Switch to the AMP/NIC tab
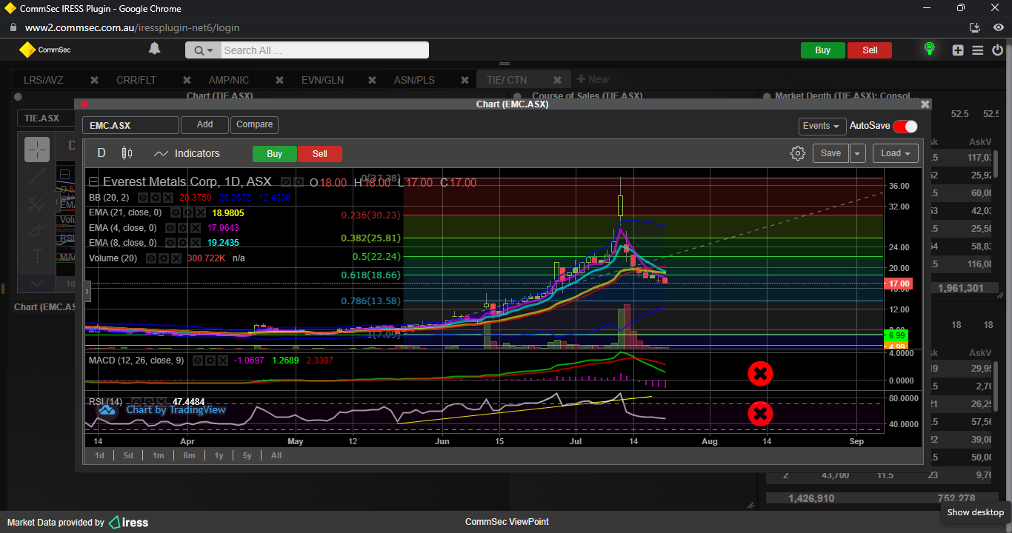This screenshot has width=1012, height=533. click(x=229, y=80)
